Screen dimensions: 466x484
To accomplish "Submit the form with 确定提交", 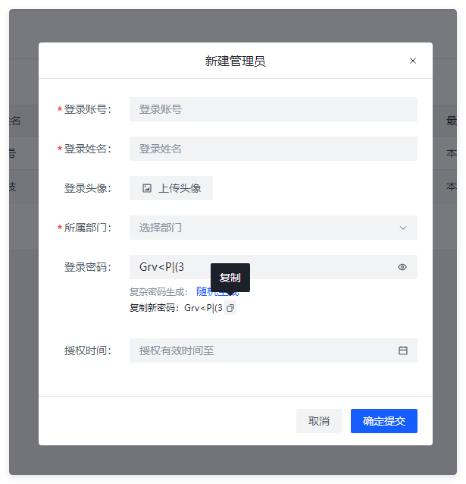I will [x=383, y=421].
